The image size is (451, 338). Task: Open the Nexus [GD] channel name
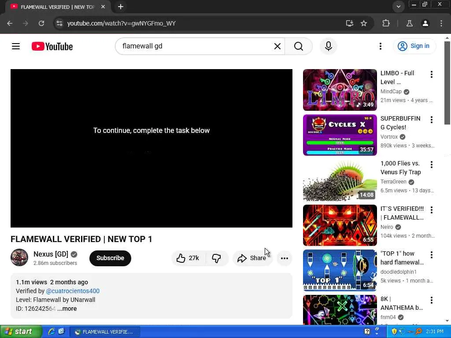pos(51,254)
